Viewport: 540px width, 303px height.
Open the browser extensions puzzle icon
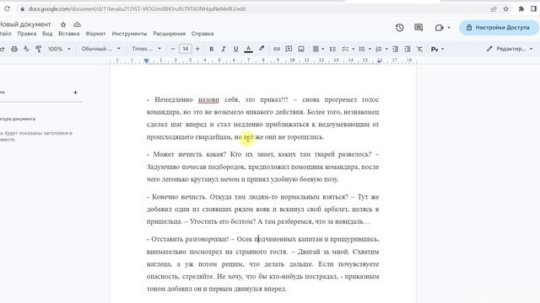pos(521,9)
